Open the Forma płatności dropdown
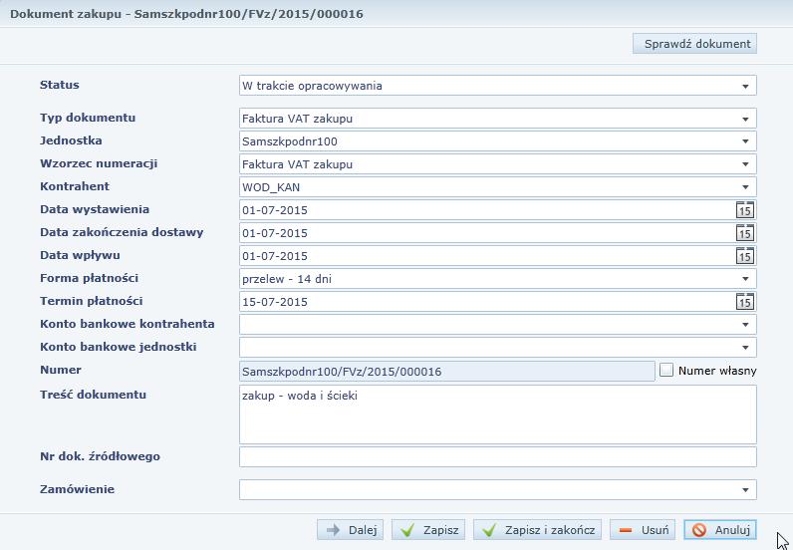The height and width of the screenshot is (550, 793). click(x=745, y=279)
